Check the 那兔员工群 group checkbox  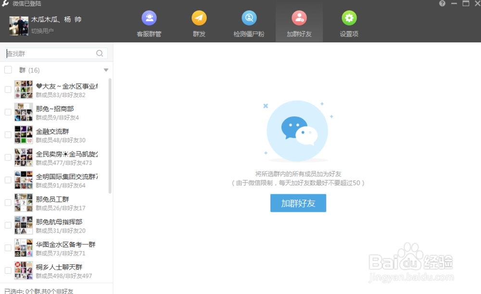(8, 203)
